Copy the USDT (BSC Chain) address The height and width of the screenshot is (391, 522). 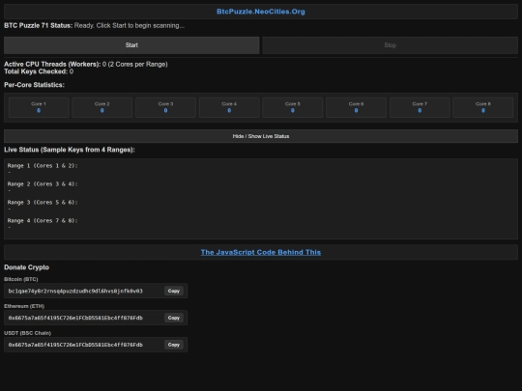[x=173, y=345]
